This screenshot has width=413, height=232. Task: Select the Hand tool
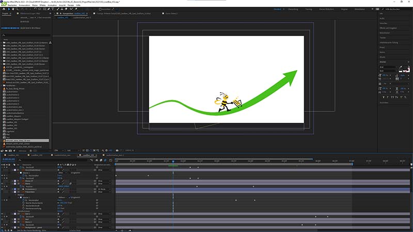(x=13, y=9)
